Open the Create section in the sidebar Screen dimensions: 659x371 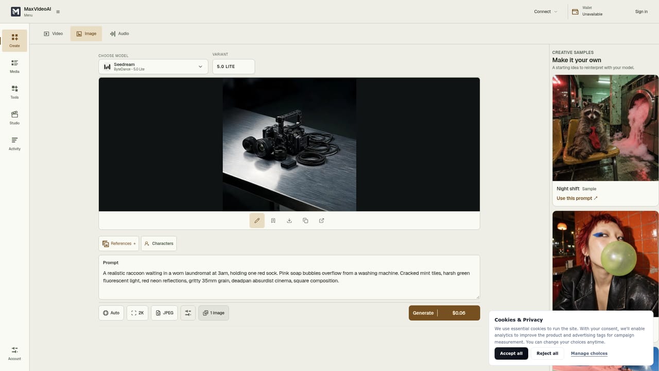(14, 41)
